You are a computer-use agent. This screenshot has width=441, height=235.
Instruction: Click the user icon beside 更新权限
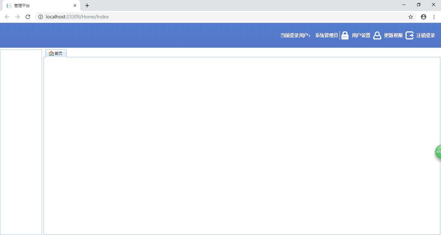click(x=377, y=36)
